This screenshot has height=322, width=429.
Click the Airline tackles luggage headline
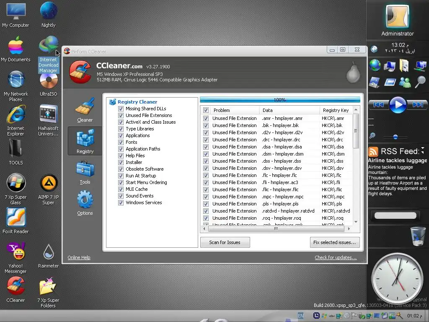pos(397,161)
